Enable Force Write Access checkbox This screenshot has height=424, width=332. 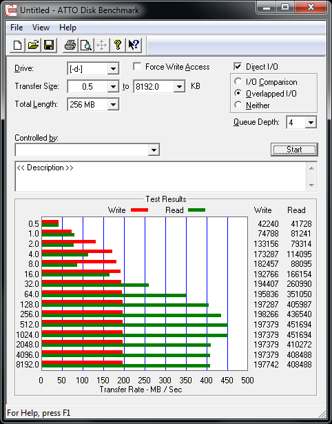tap(137, 66)
